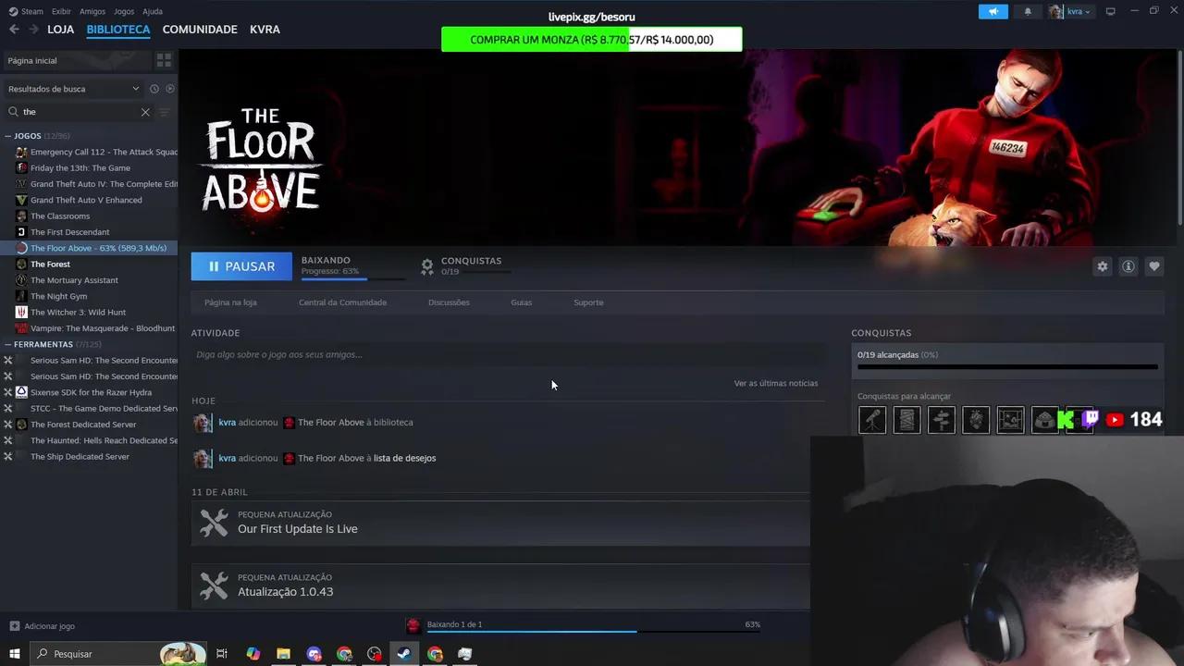The height and width of the screenshot is (666, 1184).
Task: Open the Jogos menu
Action: (x=124, y=11)
